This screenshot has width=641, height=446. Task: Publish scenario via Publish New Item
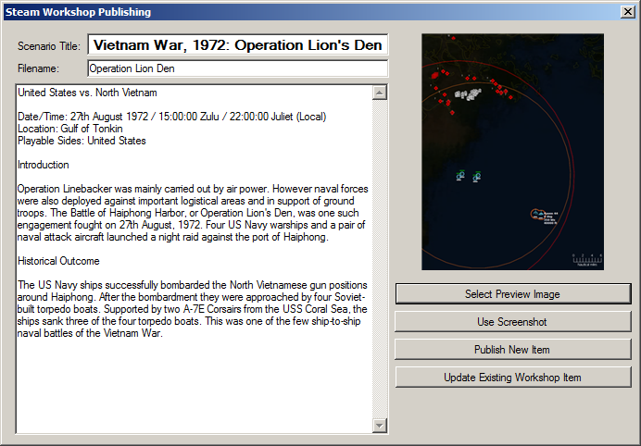[513, 350]
